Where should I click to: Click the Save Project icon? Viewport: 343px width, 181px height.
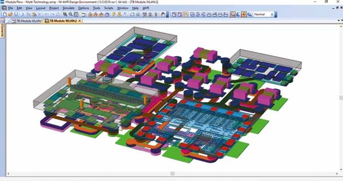(x=16, y=14)
